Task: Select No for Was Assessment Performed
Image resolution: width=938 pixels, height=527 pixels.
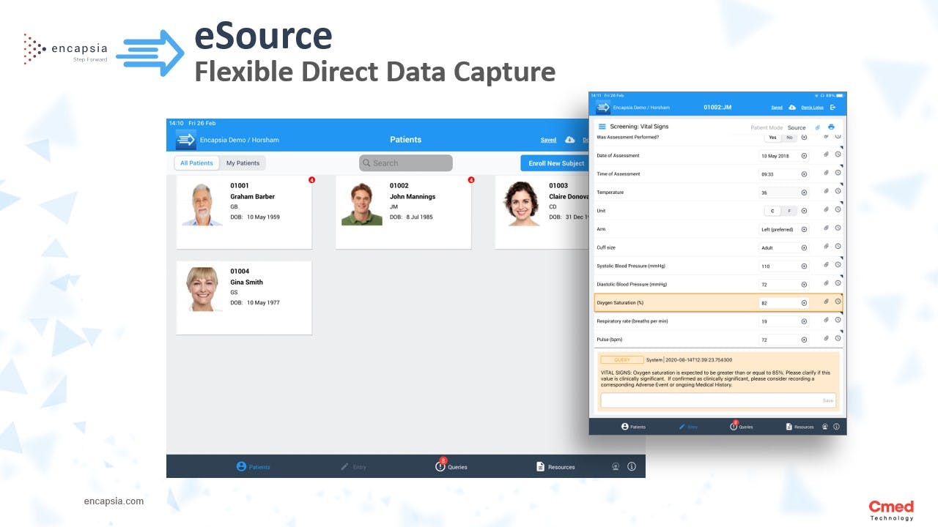Action: (789, 138)
